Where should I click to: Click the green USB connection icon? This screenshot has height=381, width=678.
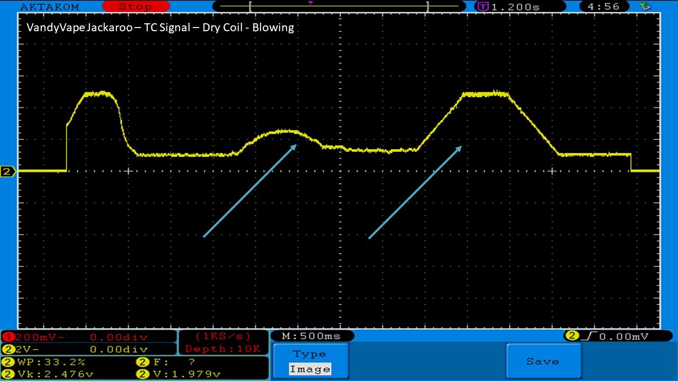pyautogui.click(x=645, y=6)
